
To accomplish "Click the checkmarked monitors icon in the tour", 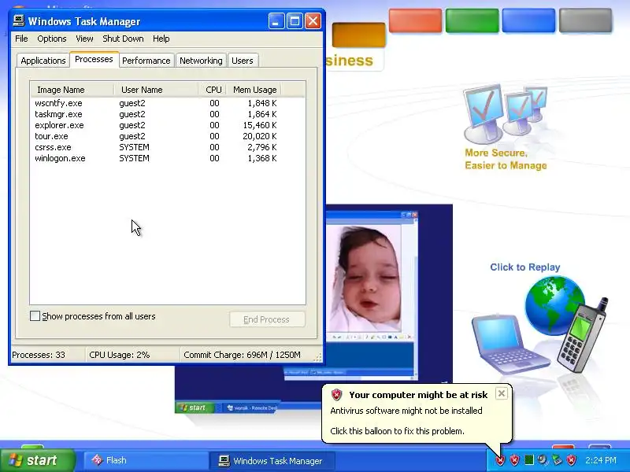I will (x=505, y=114).
